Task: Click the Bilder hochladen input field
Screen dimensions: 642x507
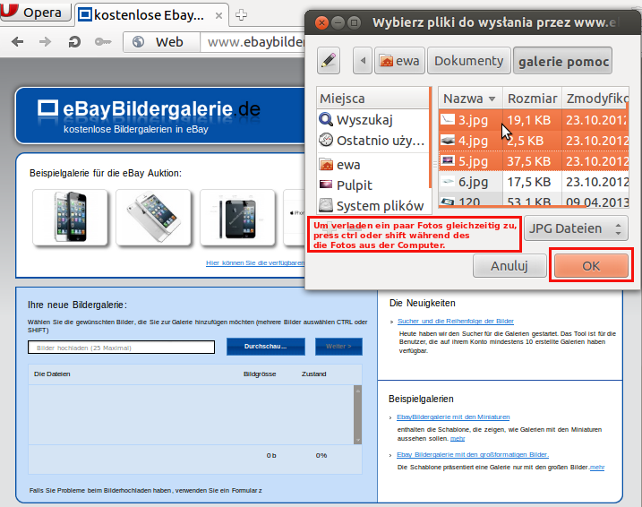Action: 121,348
